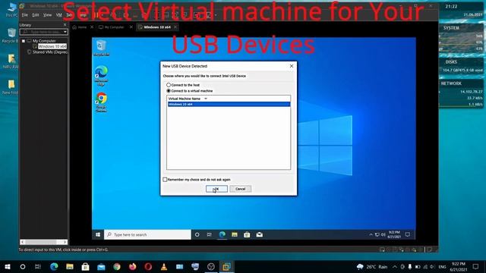Click the Library search field

(41, 32)
